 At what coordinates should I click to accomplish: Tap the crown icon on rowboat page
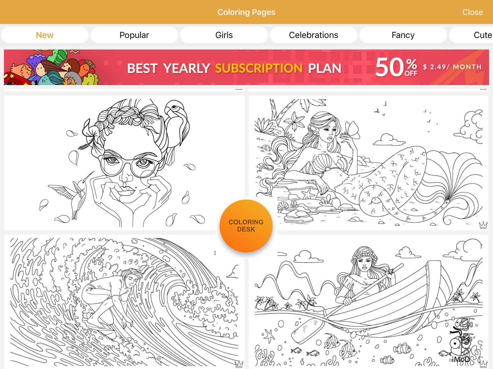point(483,364)
